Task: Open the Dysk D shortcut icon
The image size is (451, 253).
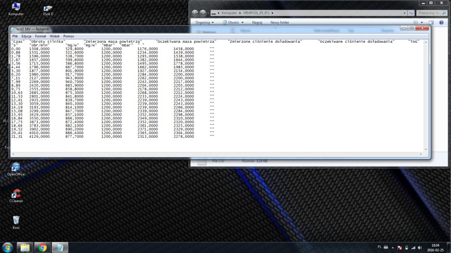Action: click(x=48, y=10)
